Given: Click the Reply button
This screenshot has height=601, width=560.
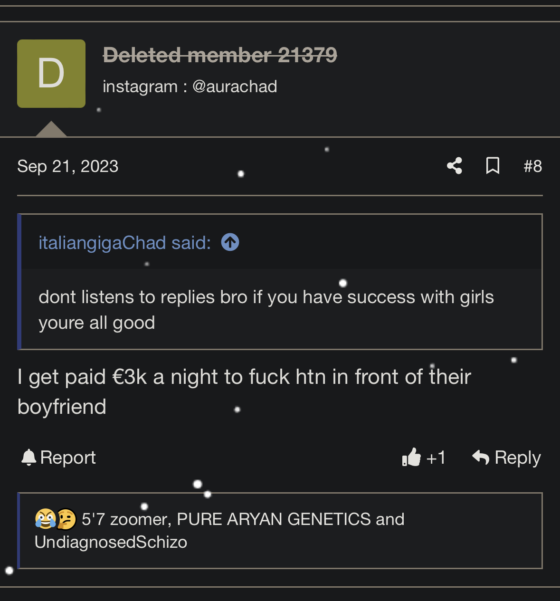Looking at the screenshot, I should [506, 458].
